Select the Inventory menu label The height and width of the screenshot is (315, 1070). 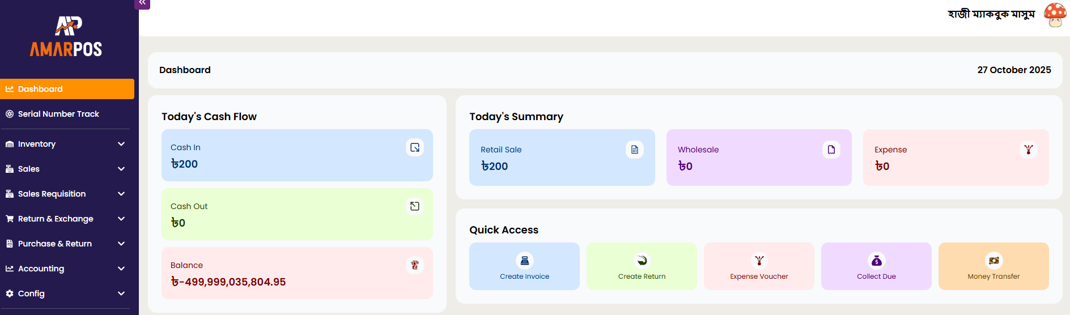[37, 144]
